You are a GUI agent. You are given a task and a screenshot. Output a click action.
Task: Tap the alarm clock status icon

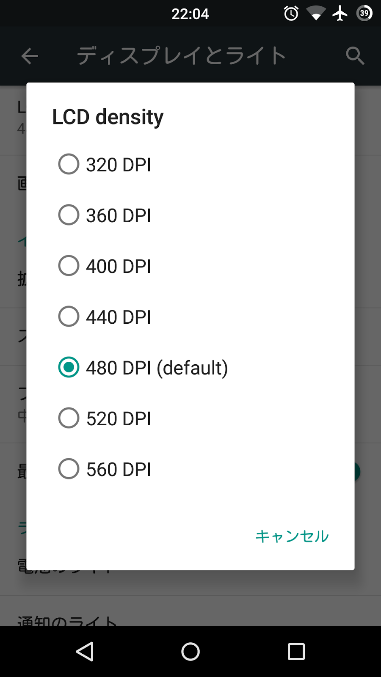pos(291,14)
